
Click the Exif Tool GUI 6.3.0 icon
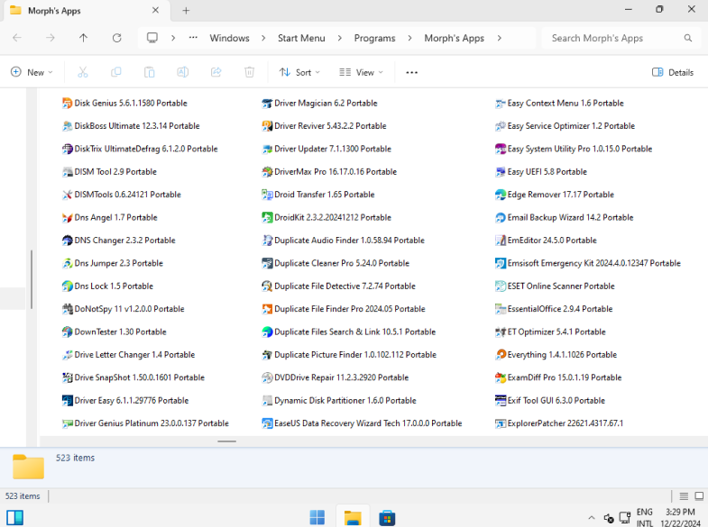(501, 400)
